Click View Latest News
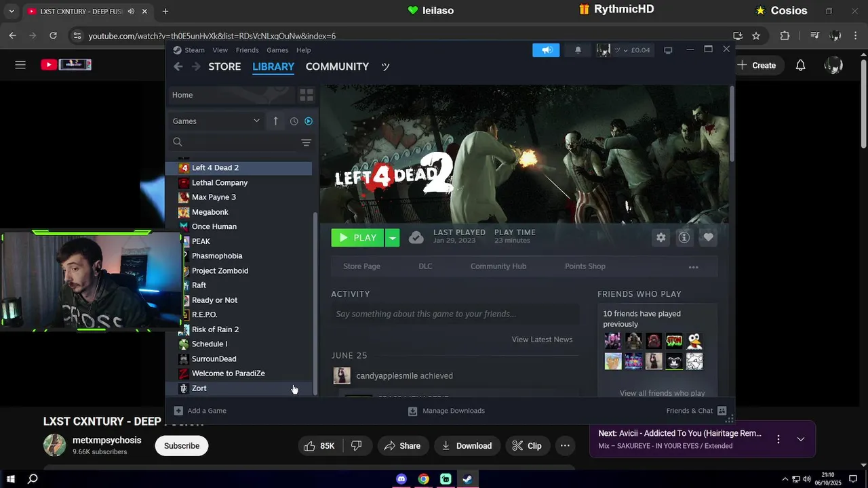 (542, 340)
